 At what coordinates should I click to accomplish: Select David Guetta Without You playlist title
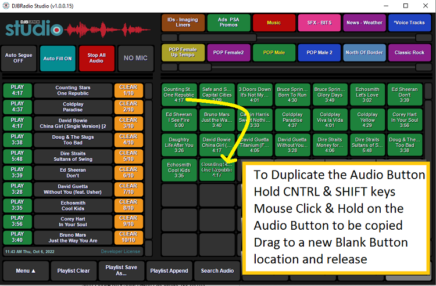pos(73,189)
